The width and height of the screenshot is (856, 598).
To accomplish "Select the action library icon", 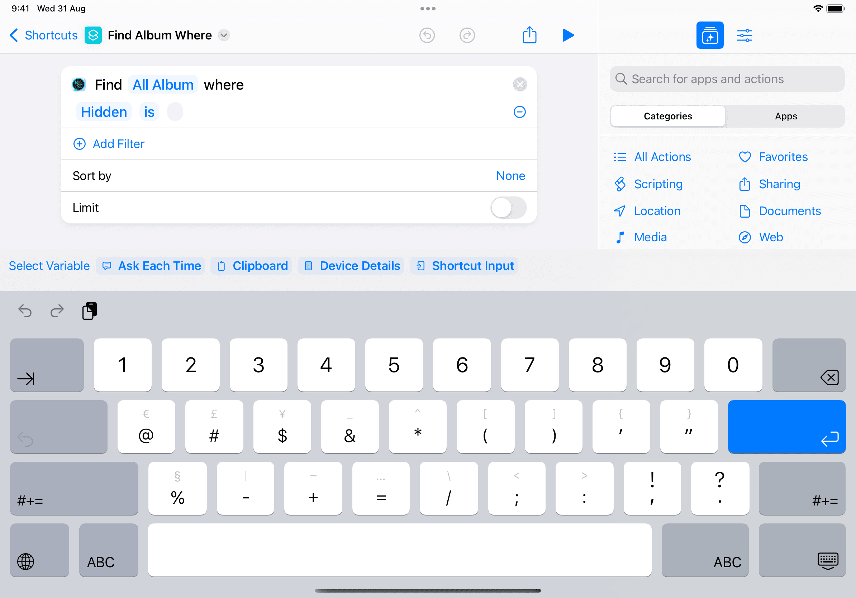I will pyautogui.click(x=709, y=35).
